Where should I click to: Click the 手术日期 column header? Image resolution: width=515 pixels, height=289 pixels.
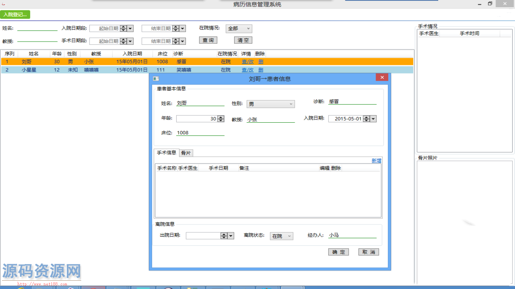tap(218, 168)
